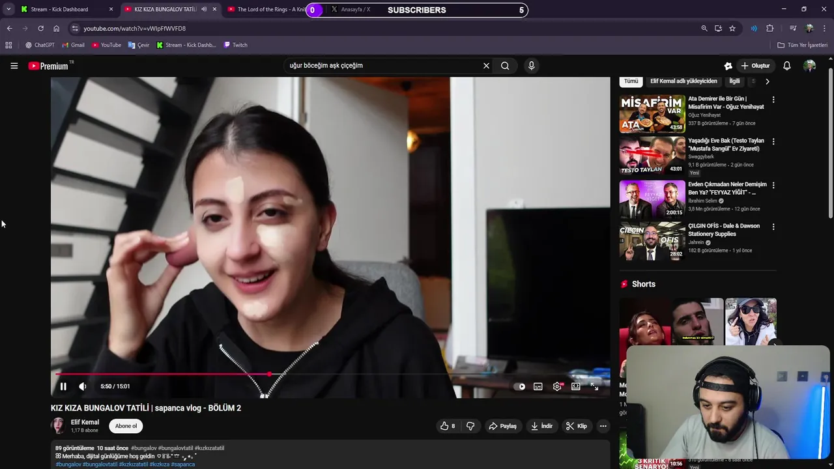The image size is (834, 469).
Task: Run search with magnifier button
Action: click(x=505, y=66)
